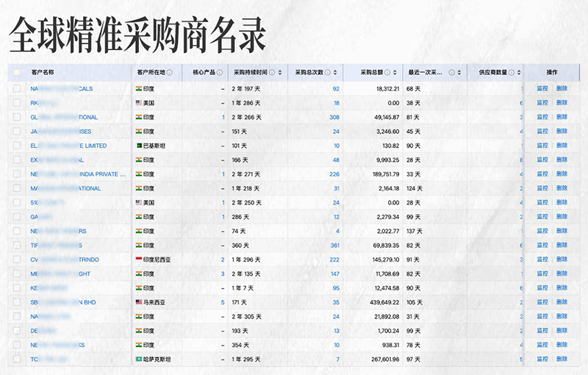Click the info icon beside 采购持续时间 header
Viewport: 588px width, 375px height.
(271, 73)
